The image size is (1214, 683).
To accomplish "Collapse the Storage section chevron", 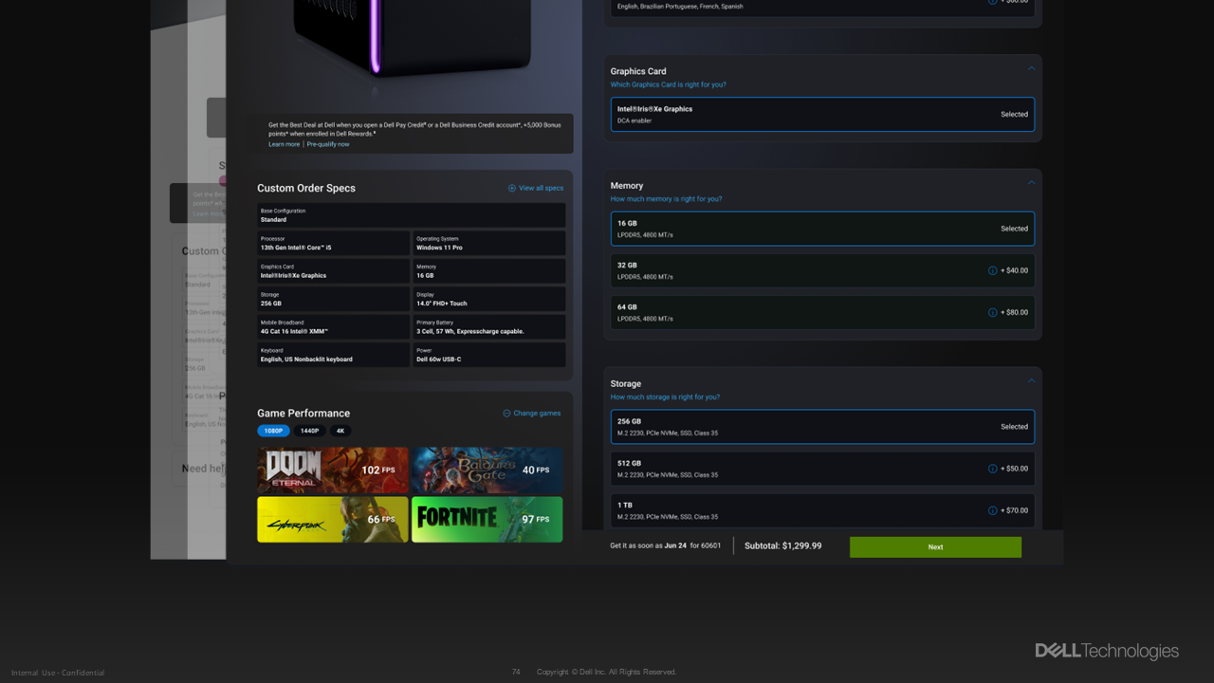I will [x=1031, y=381].
